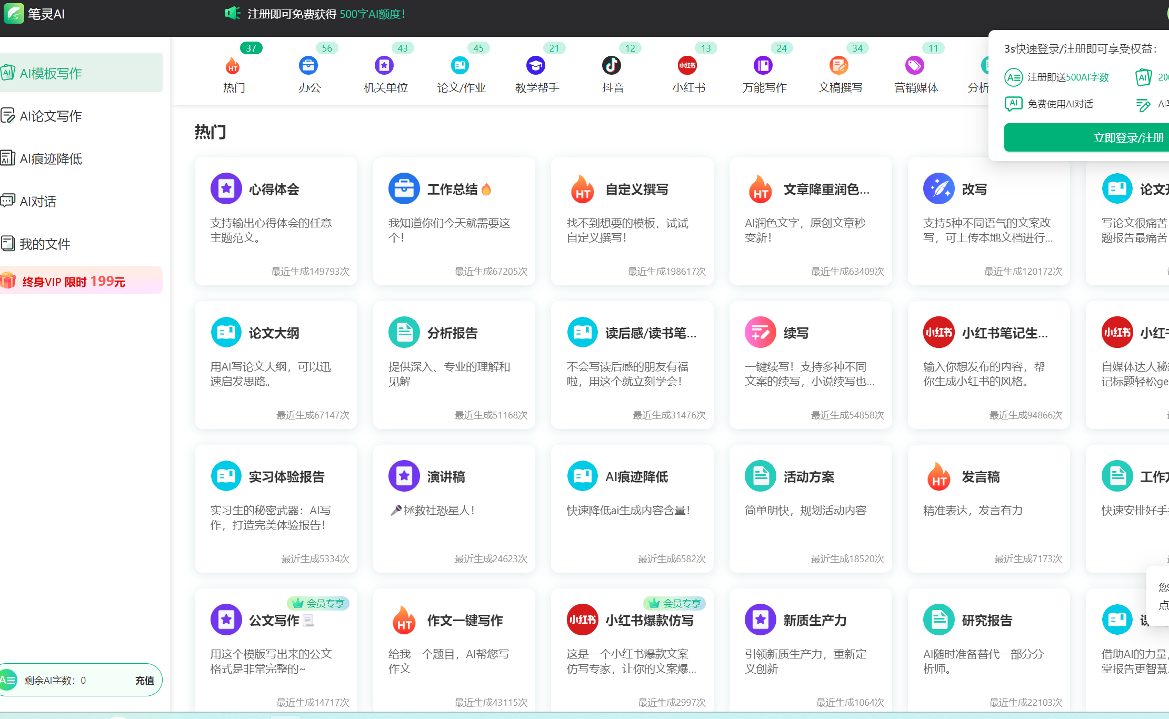Screen dimensions: 1169x719
Task: Click the megaphone announcement icon
Action: (x=232, y=13)
